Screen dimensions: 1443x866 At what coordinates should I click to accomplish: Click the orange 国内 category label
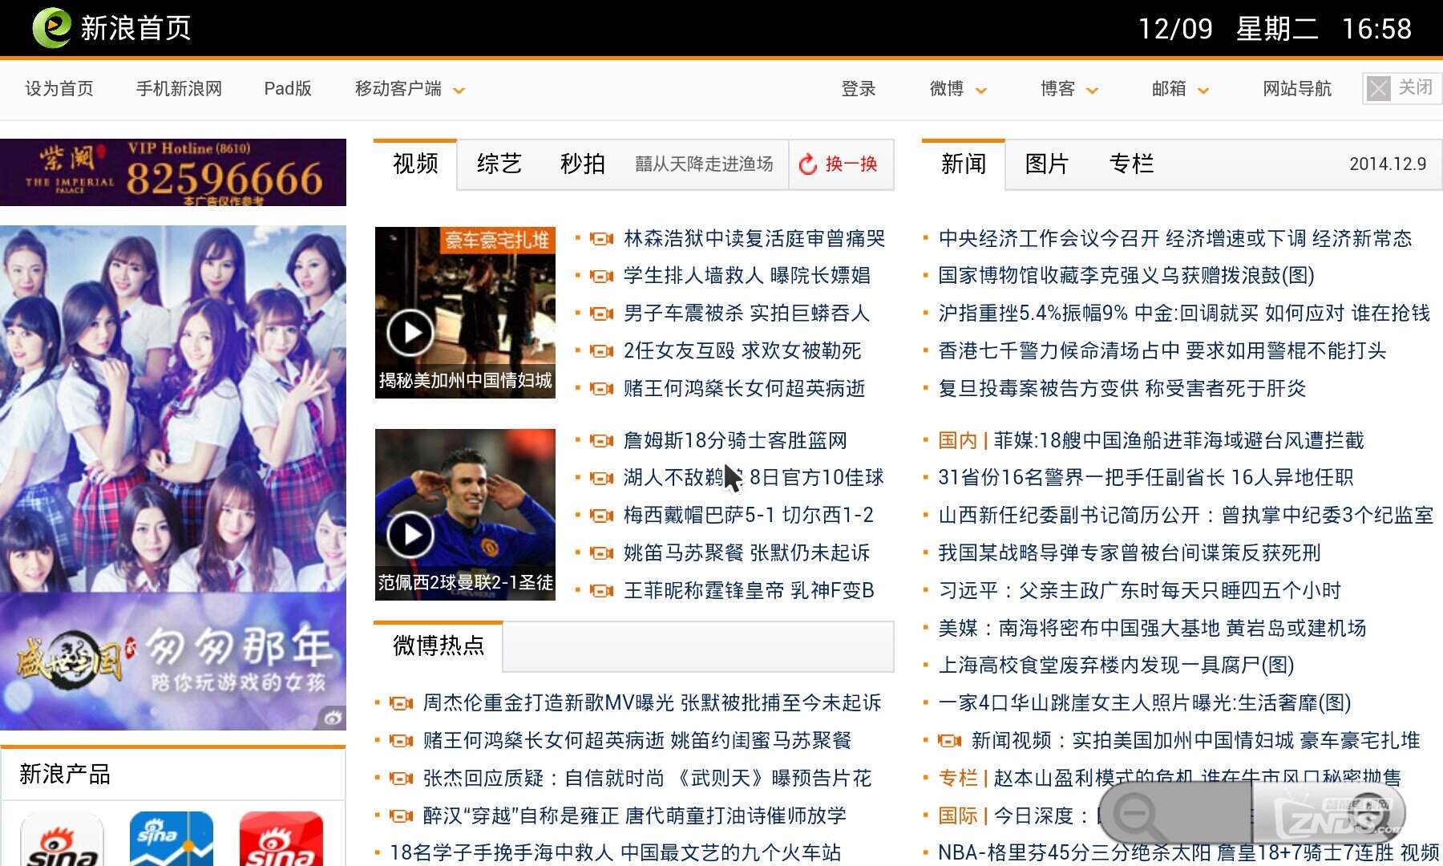pyautogui.click(x=957, y=440)
